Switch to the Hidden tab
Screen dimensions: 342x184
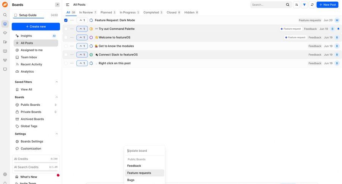tap(191, 13)
